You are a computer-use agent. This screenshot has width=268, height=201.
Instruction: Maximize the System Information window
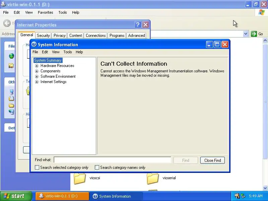pyautogui.click(x=217, y=45)
